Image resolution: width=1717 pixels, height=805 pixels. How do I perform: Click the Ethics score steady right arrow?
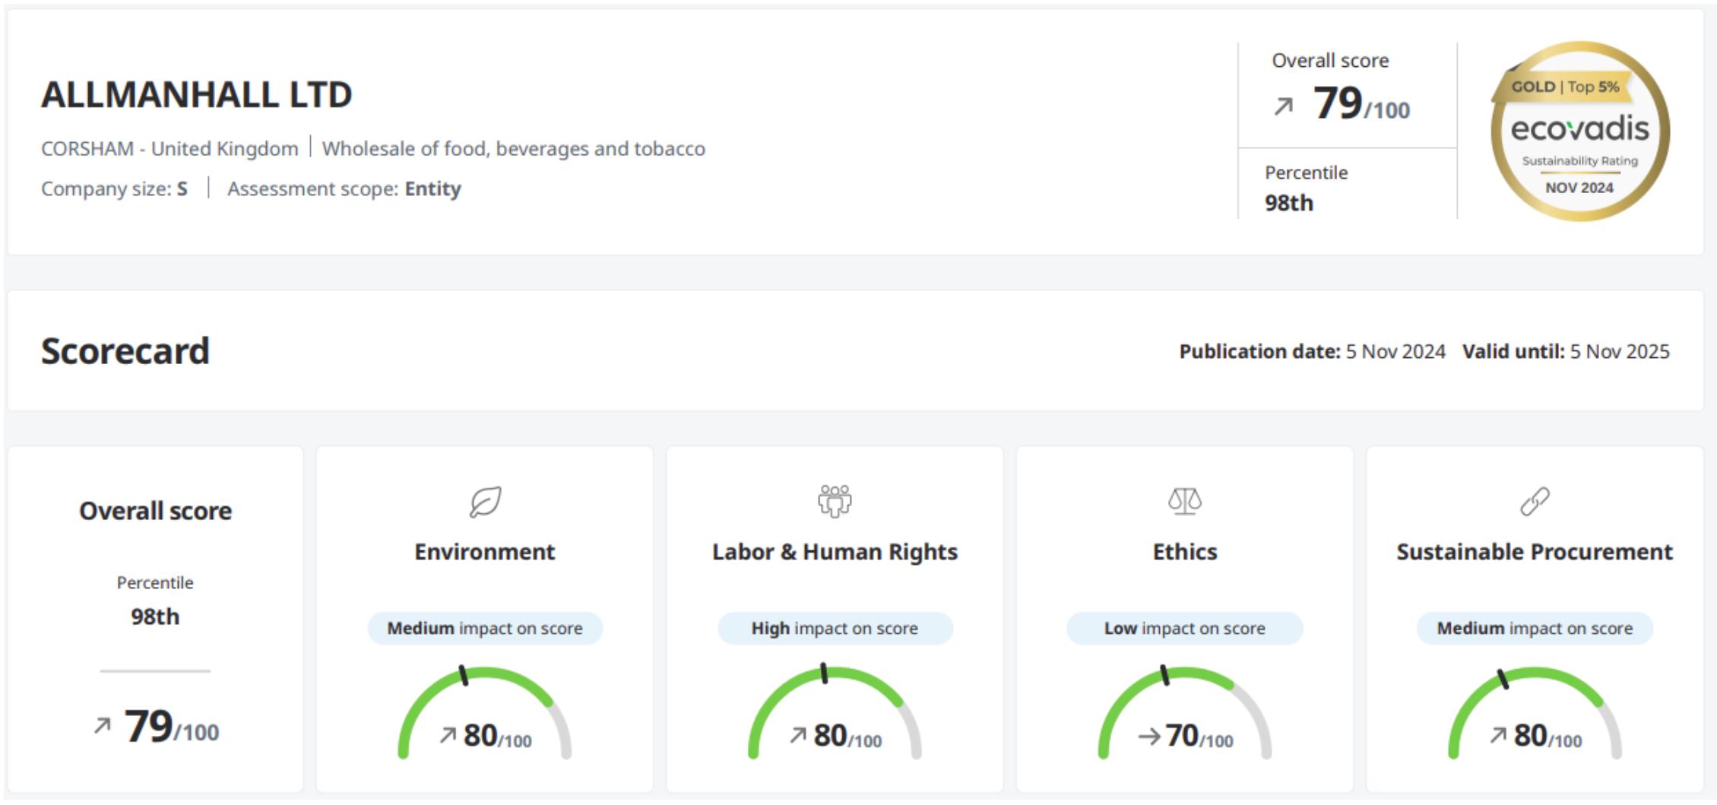pos(1149,736)
